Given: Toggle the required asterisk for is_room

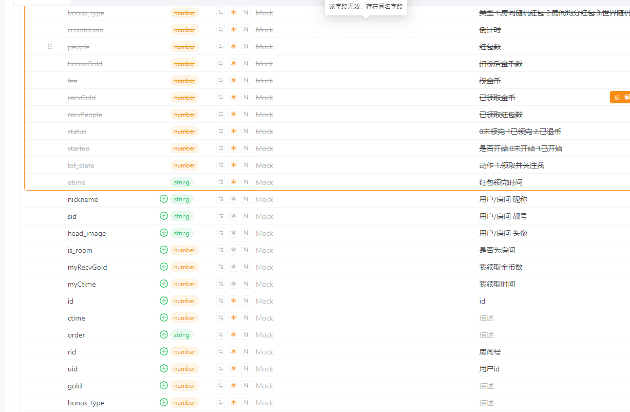Looking at the screenshot, I should pos(234,250).
